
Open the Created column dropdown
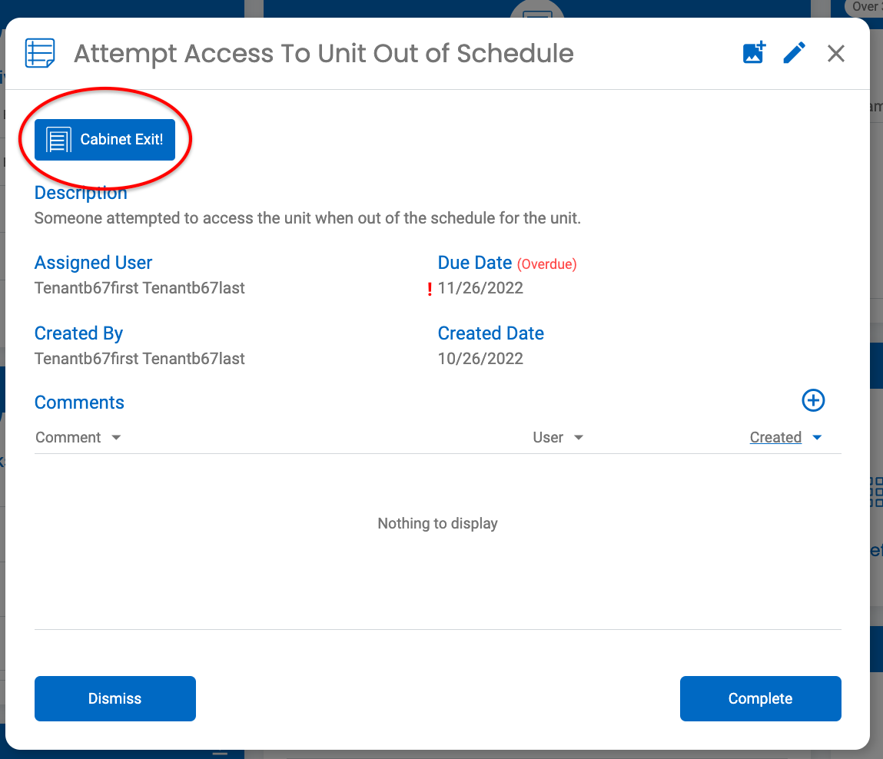[817, 437]
